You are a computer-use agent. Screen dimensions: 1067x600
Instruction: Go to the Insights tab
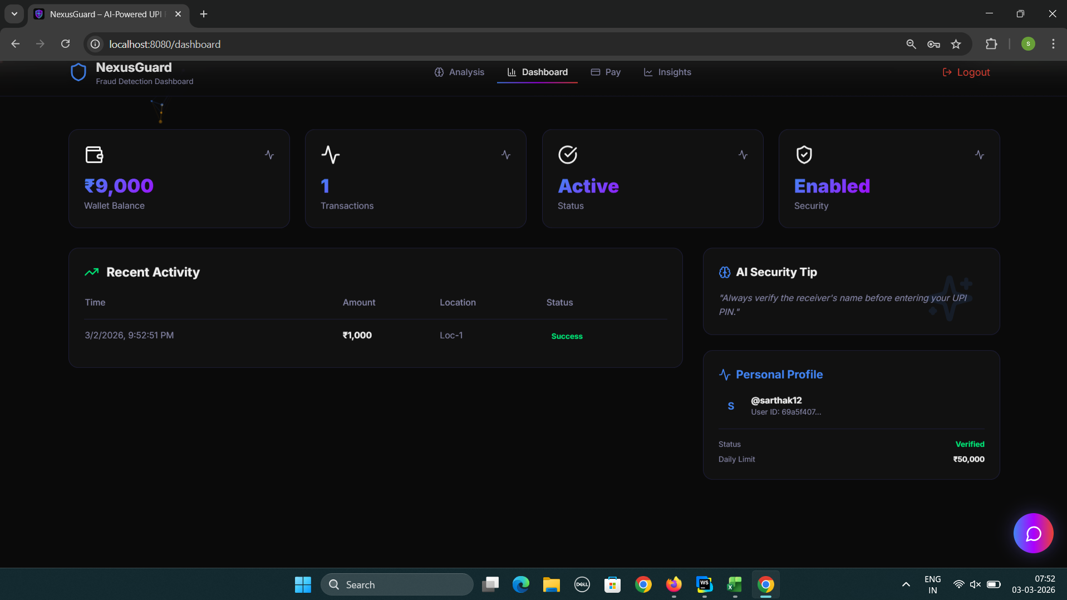tap(667, 72)
